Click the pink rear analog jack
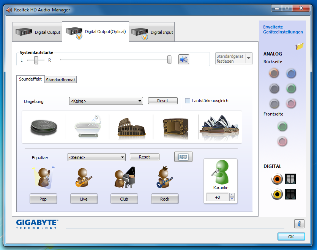317x250 pixels. [x=291, y=104]
